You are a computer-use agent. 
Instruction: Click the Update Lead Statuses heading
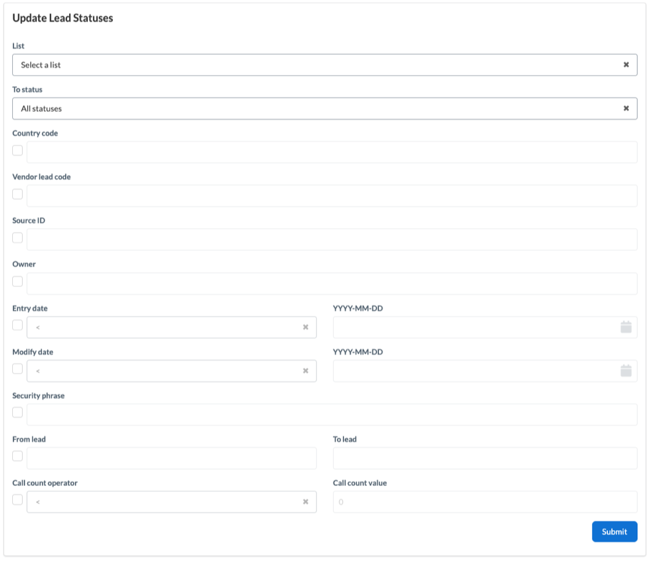[63, 18]
